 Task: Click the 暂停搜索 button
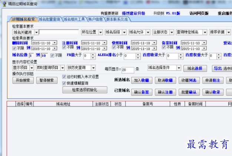tap(47, 80)
